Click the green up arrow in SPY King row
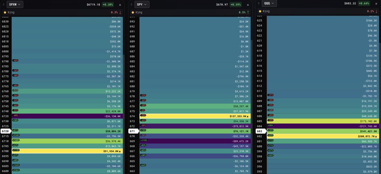Screen dimensions: 381x174 [x=248, y=12]
